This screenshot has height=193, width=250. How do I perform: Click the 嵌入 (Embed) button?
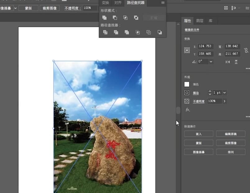click(198, 134)
